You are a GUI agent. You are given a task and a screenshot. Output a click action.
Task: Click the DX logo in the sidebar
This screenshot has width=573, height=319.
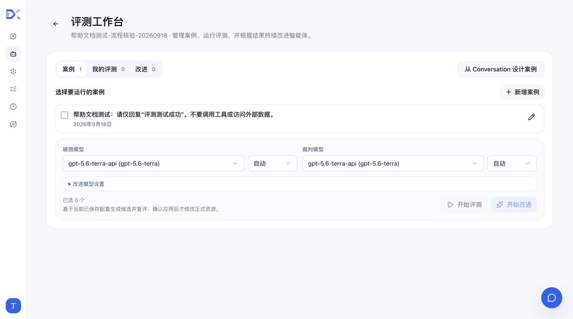[13, 14]
